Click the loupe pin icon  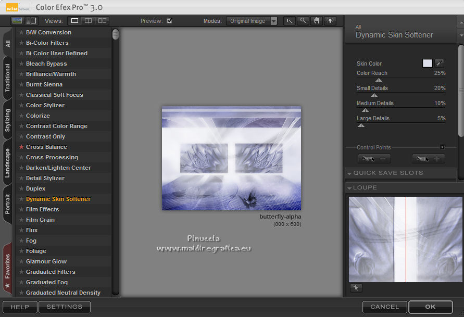[356, 287]
